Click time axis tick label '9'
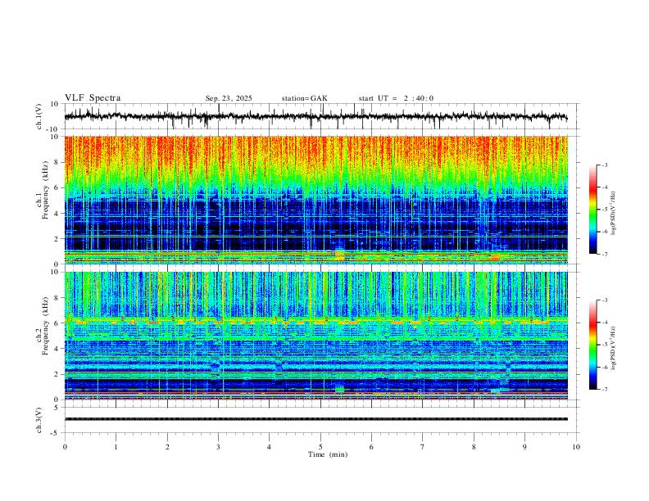The image size is (649, 501). (x=524, y=447)
